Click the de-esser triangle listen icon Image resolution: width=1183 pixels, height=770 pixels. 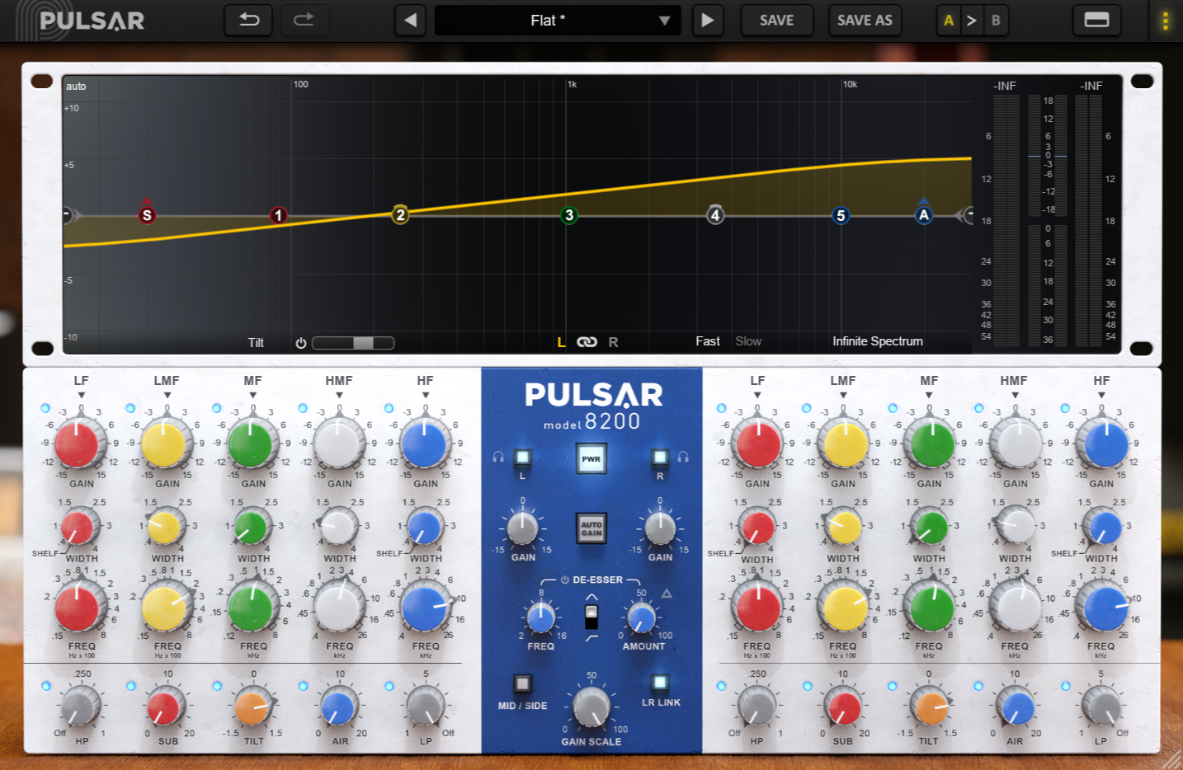(x=667, y=594)
